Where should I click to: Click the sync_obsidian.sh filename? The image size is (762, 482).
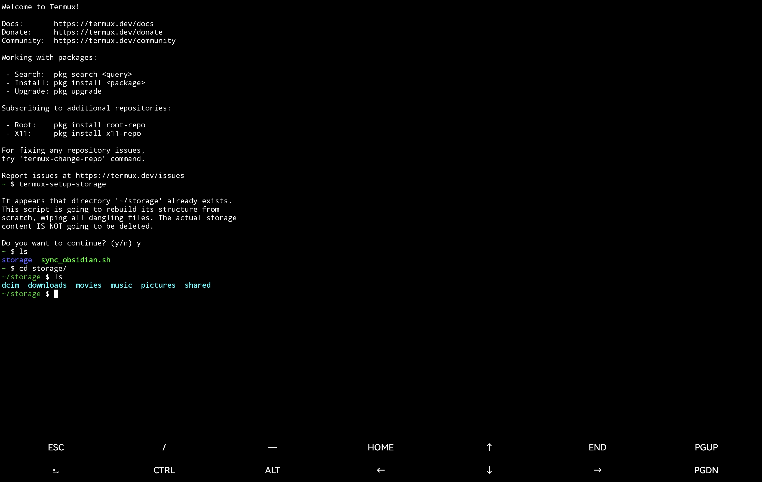tap(76, 260)
